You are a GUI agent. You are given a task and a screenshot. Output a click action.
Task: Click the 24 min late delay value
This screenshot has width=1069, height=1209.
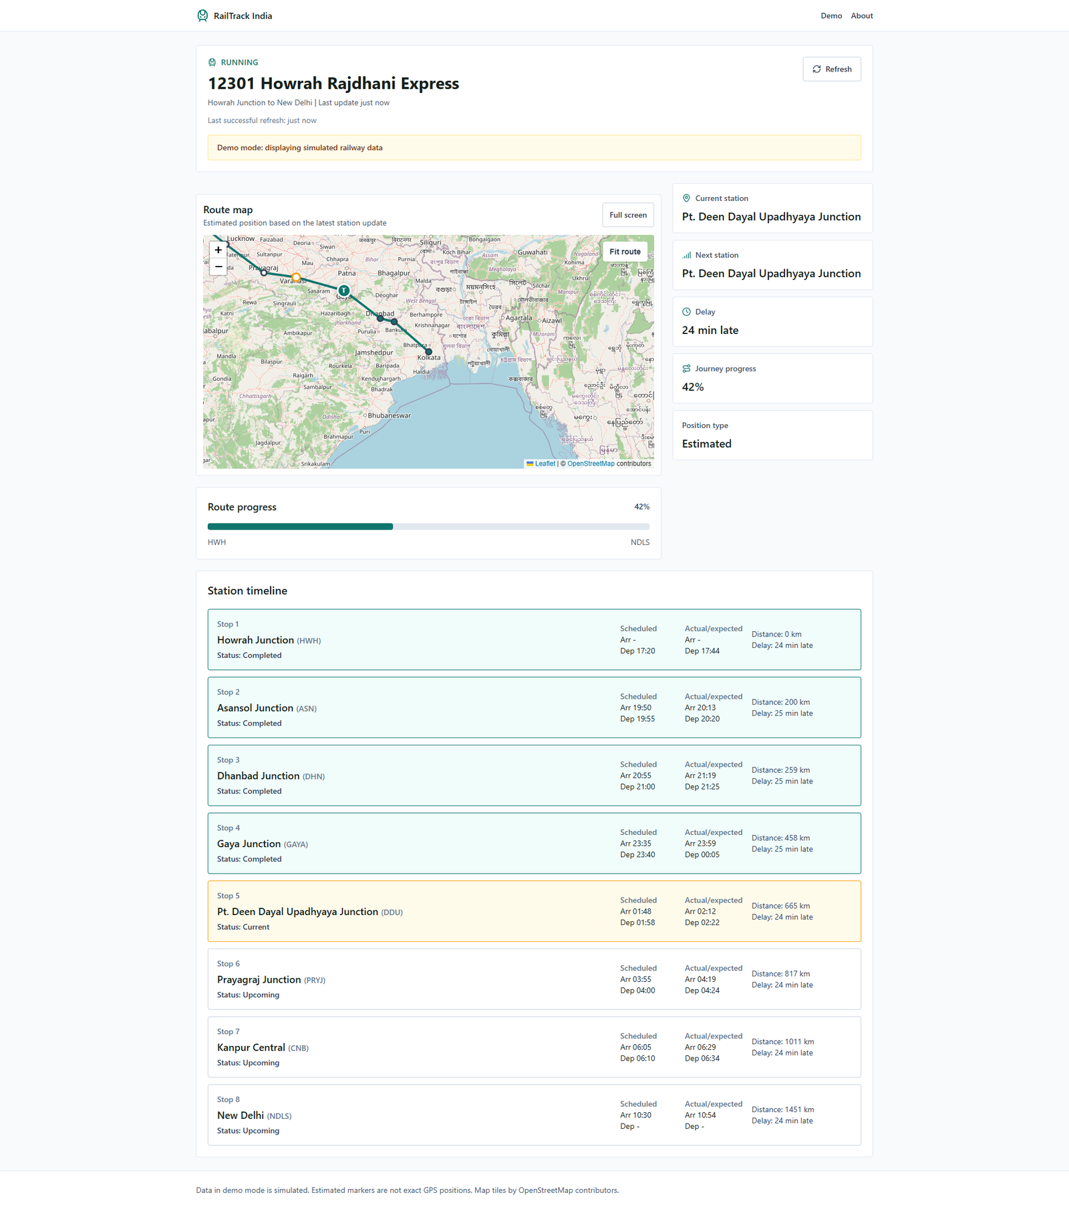click(x=710, y=330)
